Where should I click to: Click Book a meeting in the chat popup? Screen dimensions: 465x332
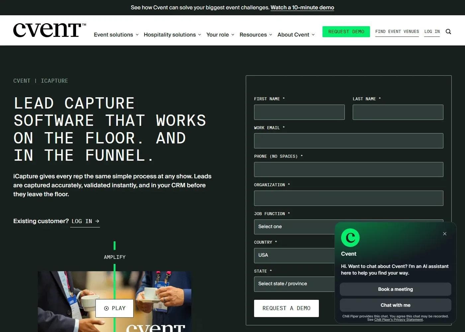pyautogui.click(x=395, y=289)
